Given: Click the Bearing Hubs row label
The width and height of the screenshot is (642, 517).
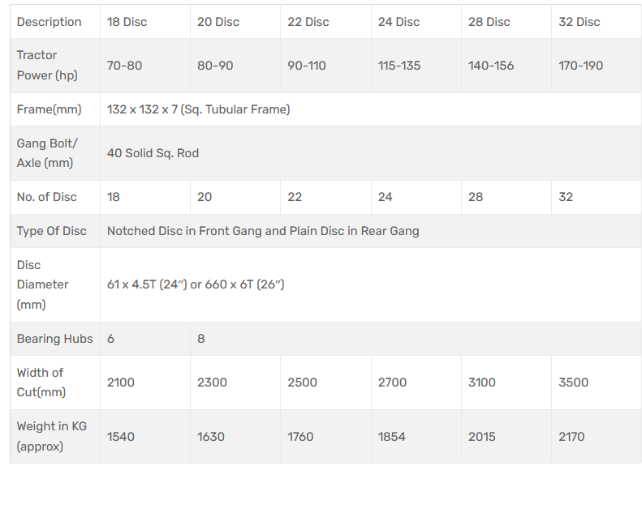Looking at the screenshot, I should point(54,339).
